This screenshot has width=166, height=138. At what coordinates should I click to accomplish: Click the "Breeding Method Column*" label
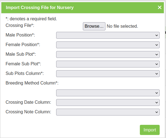32,83
